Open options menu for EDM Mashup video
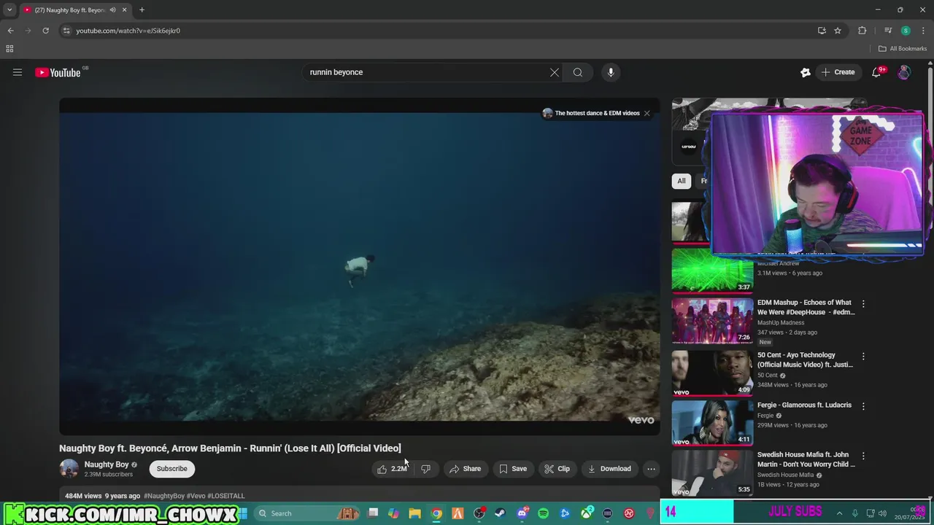This screenshot has width=934, height=525. 863,304
